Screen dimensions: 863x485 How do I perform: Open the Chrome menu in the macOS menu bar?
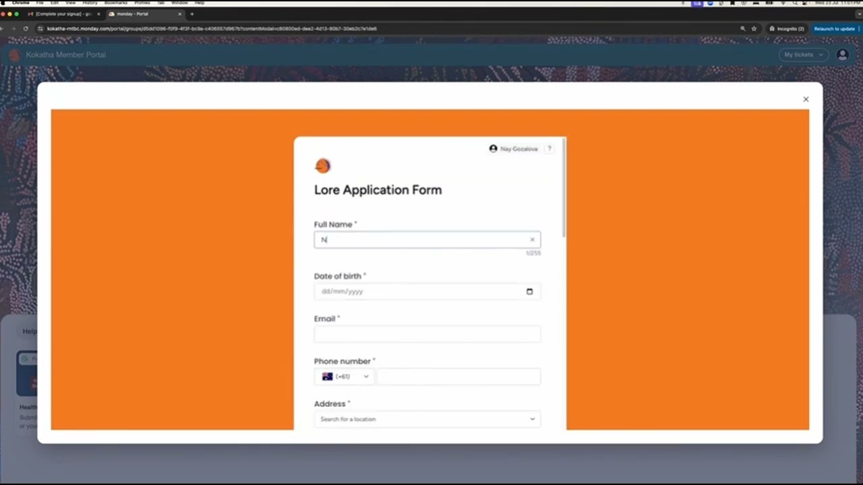pyautogui.click(x=21, y=3)
